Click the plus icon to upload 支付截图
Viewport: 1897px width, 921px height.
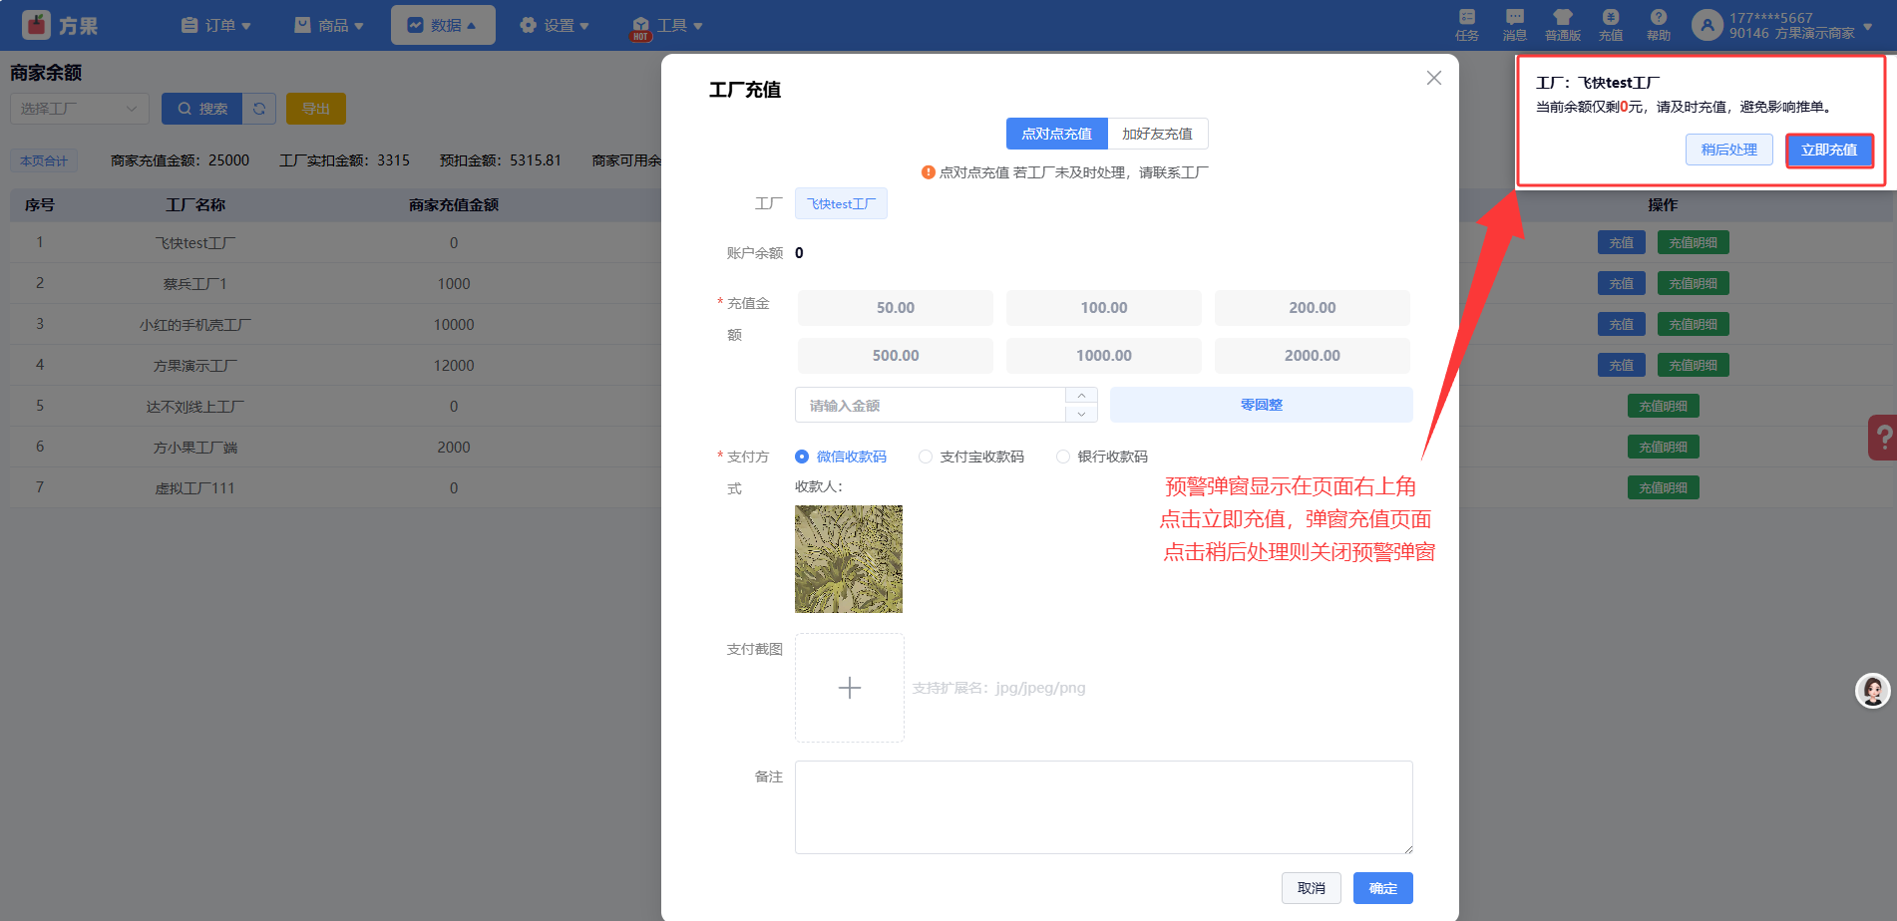[849, 688]
